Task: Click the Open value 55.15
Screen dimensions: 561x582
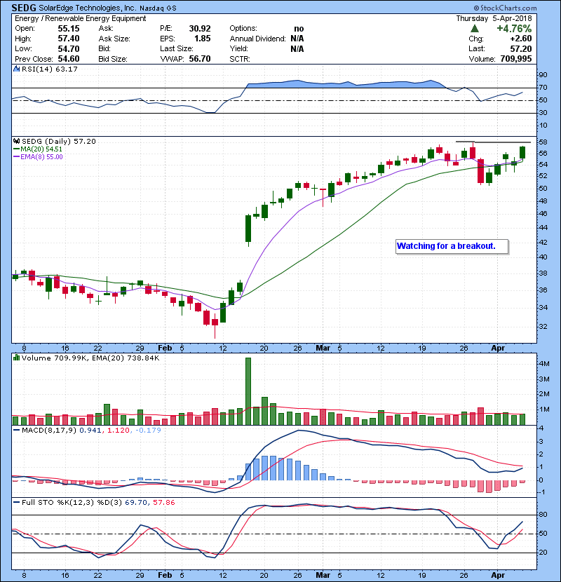Action: 68,29
